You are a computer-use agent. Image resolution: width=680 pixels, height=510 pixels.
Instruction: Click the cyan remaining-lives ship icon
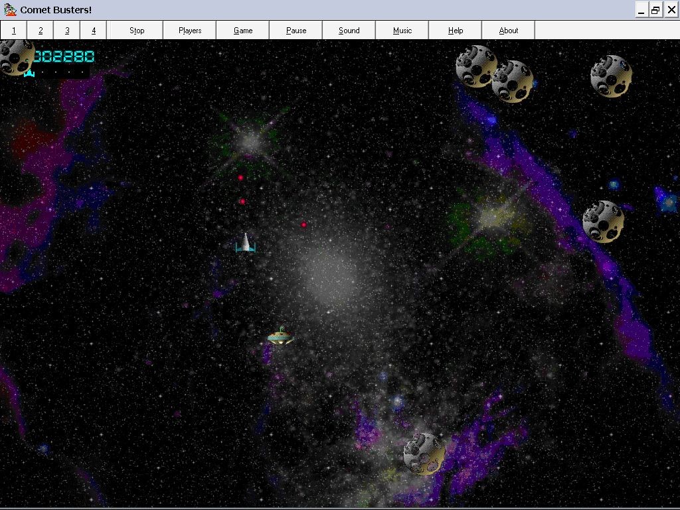point(29,73)
